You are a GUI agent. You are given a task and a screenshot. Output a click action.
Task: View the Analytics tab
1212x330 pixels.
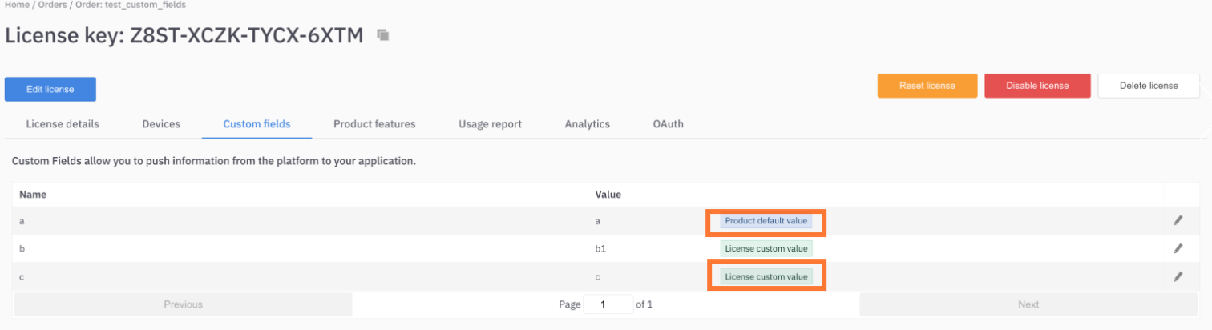(x=587, y=124)
